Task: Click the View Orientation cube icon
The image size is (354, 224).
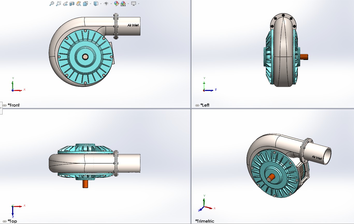Action: (x=85, y=4)
